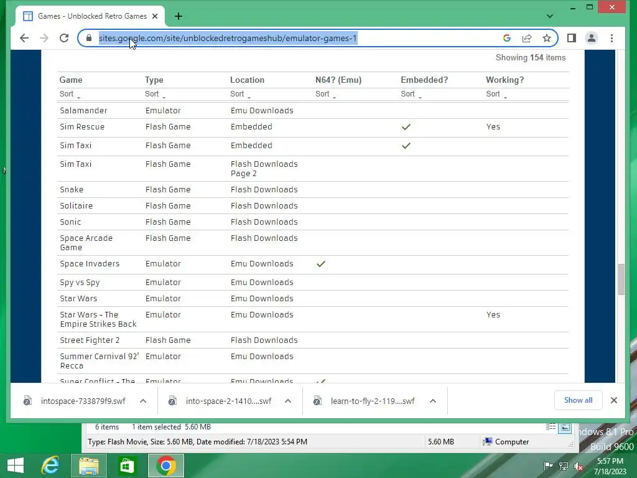Switch Explorer window to large icons view
Image resolution: width=637 pixels, height=478 pixels.
pyautogui.click(x=565, y=427)
